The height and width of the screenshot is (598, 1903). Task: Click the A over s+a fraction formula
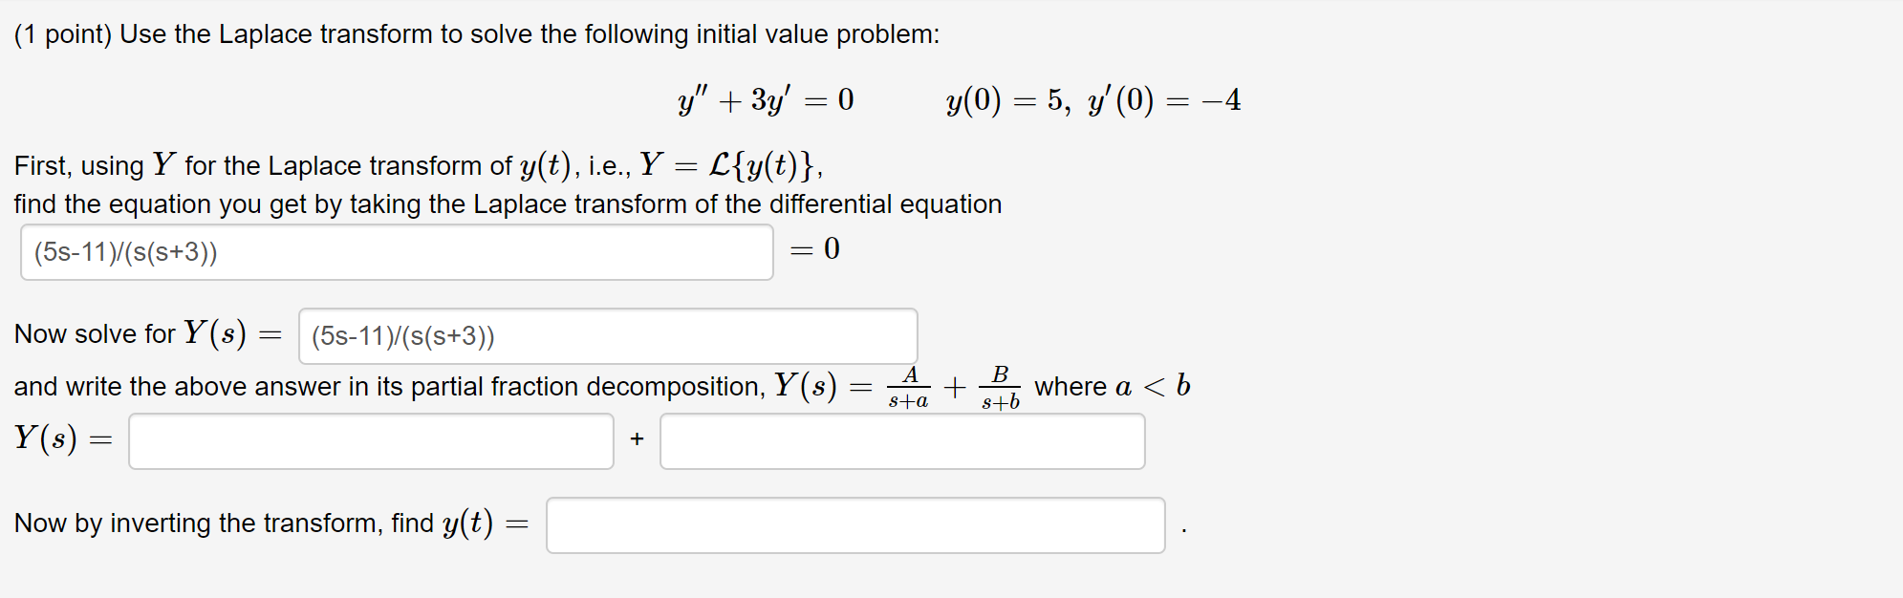(x=908, y=387)
